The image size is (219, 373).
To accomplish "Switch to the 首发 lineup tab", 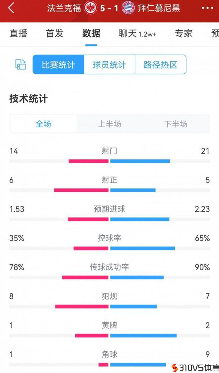I will pyautogui.click(x=55, y=34).
